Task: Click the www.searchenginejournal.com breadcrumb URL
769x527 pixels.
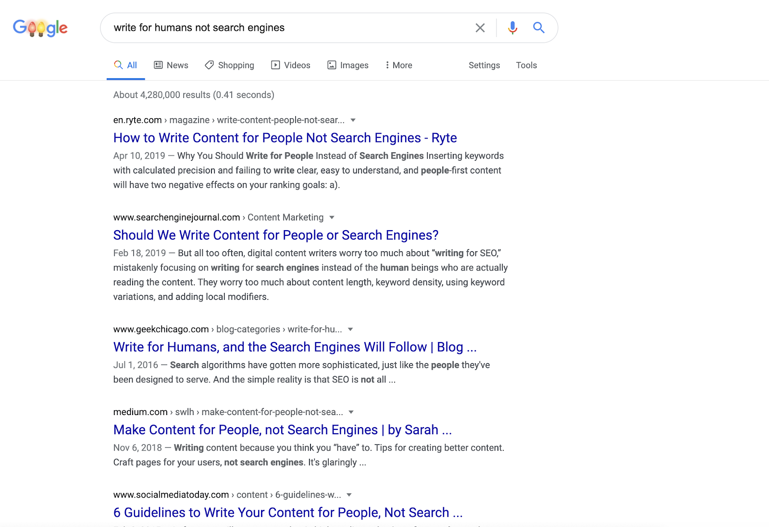Action: coord(218,218)
